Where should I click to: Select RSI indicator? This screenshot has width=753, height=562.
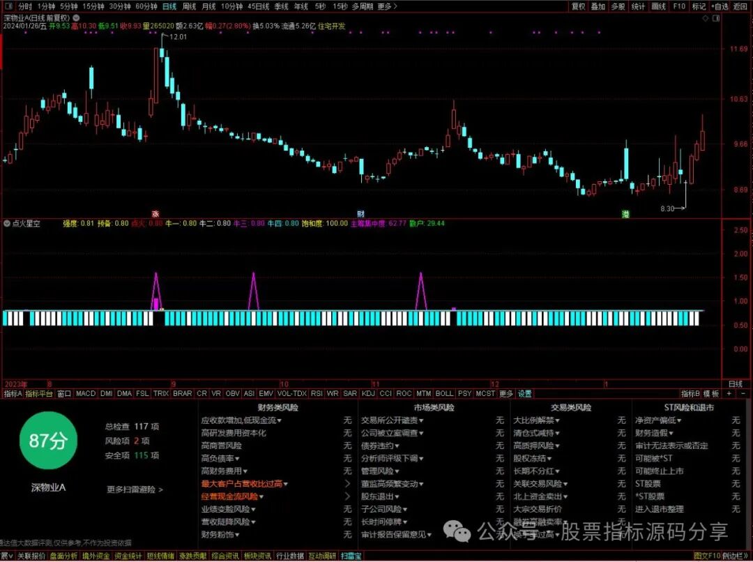[x=317, y=393]
